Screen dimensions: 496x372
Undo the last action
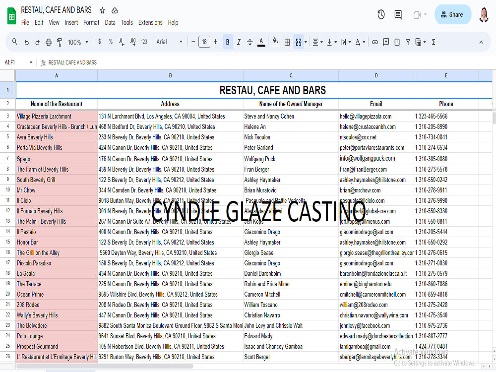26,42
